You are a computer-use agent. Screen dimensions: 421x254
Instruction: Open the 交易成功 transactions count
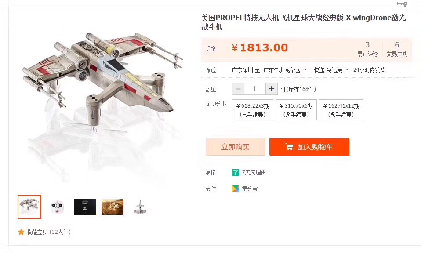click(x=397, y=49)
